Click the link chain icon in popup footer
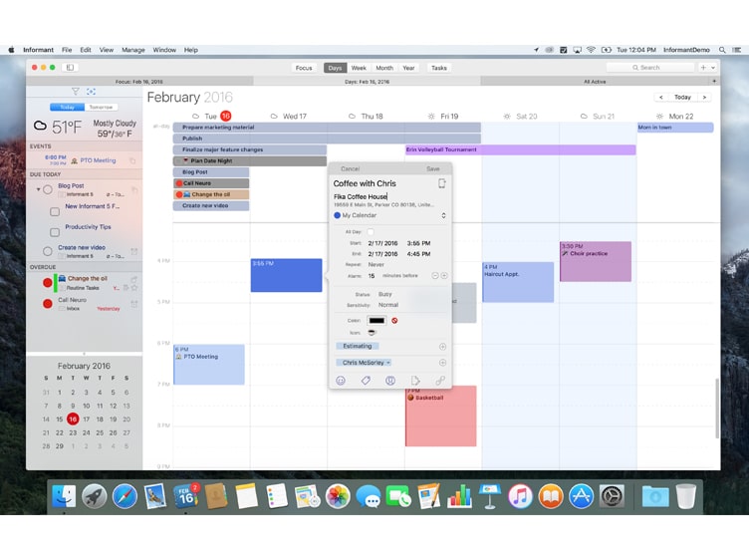The image size is (749, 560). point(440,381)
